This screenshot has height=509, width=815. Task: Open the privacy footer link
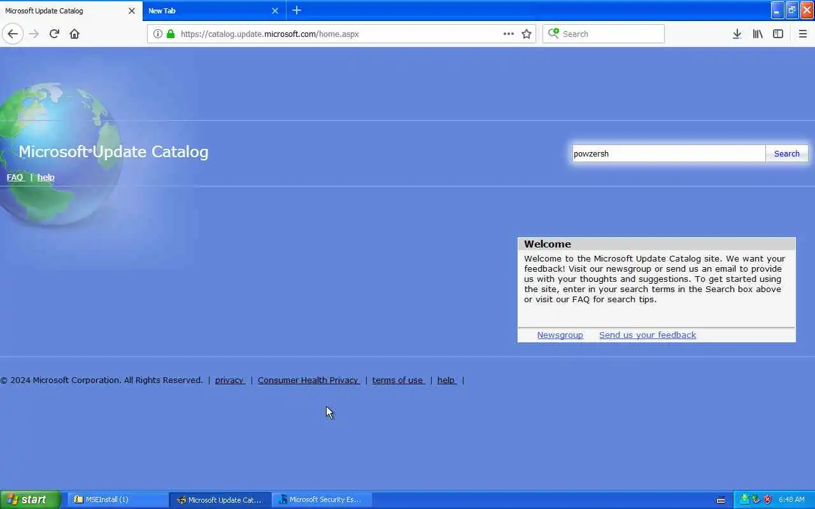(230, 380)
